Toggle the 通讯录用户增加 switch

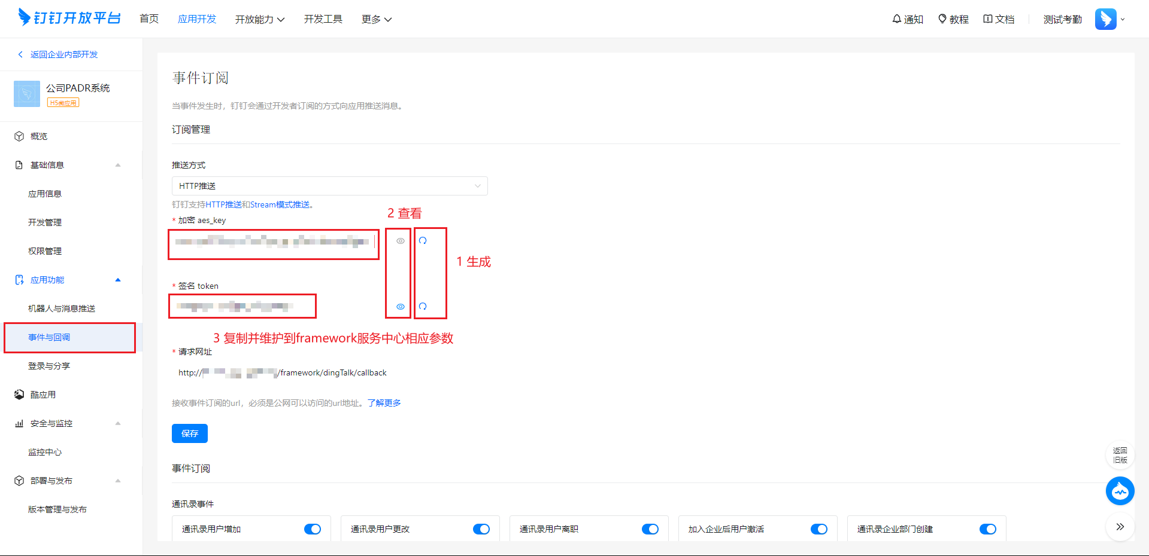[x=313, y=529]
